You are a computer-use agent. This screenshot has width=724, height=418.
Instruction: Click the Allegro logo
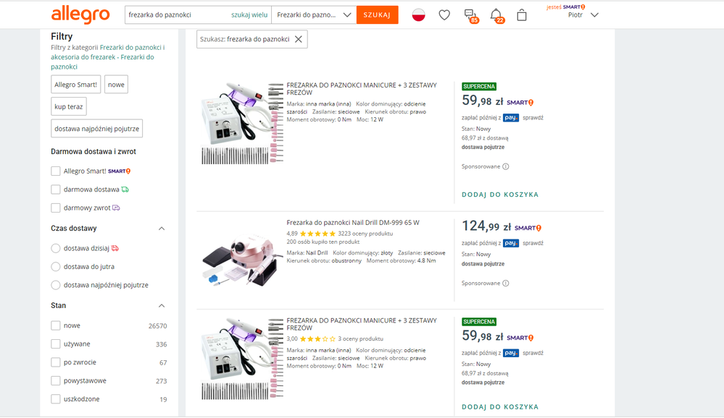point(80,14)
